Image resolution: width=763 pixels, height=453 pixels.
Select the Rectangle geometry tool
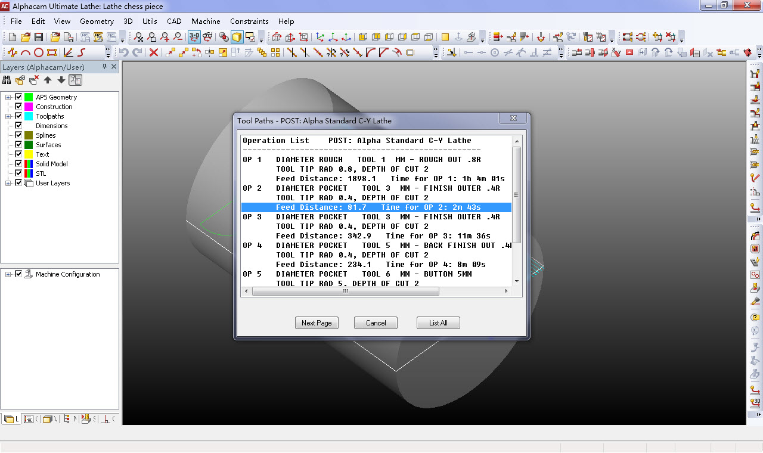click(52, 52)
